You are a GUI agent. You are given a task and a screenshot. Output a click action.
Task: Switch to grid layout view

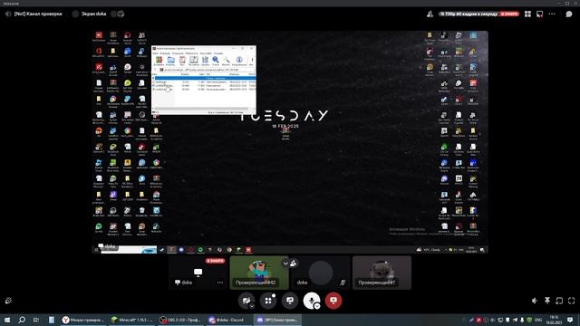[527, 14]
